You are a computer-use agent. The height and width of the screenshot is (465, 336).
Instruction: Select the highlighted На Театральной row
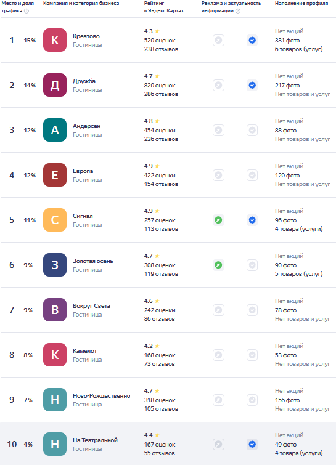[168, 444]
